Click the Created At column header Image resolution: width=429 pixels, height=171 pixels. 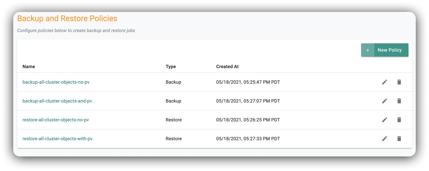[x=227, y=66]
